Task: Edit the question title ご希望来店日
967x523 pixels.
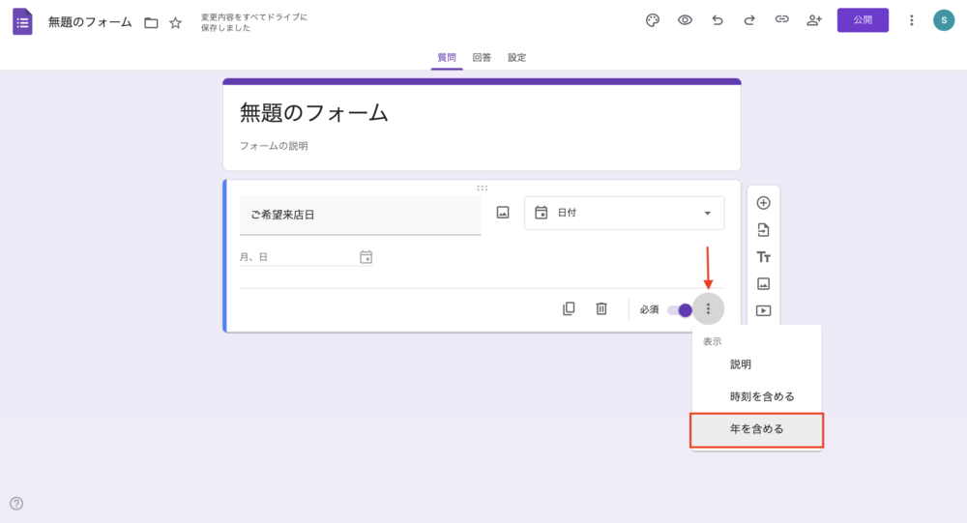Action: pyautogui.click(x=360, y=216)
